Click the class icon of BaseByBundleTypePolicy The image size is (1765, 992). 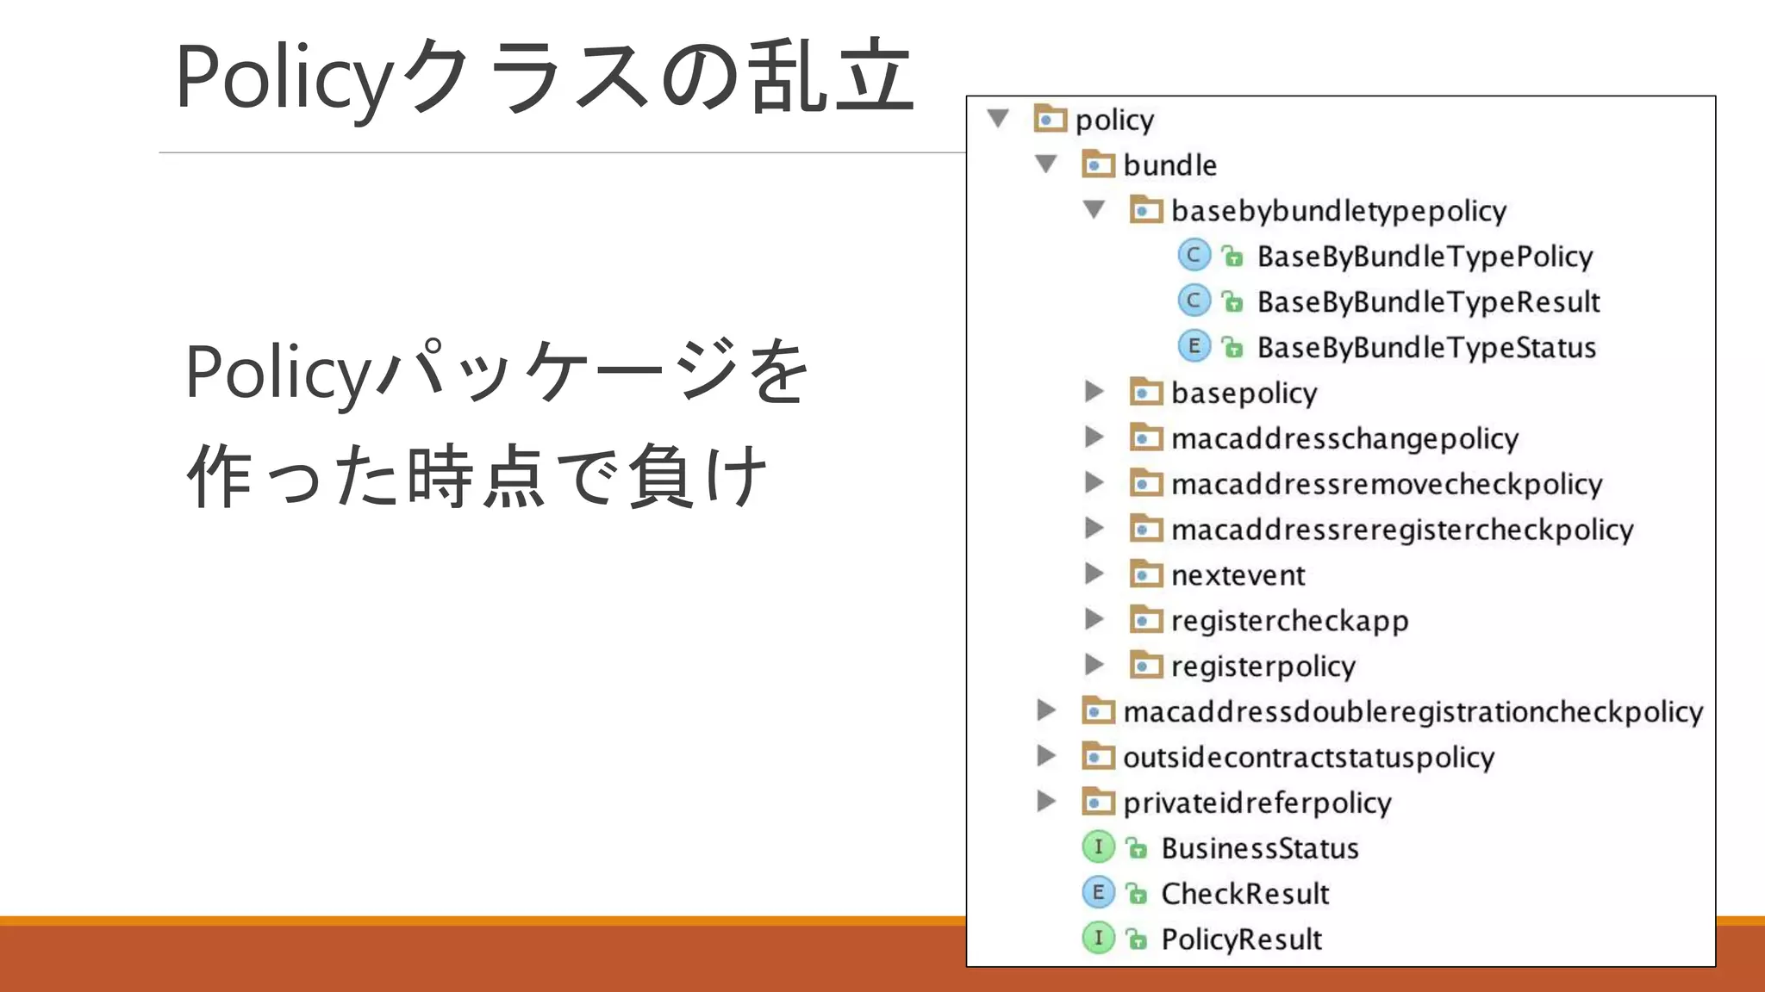point(1194,255)
